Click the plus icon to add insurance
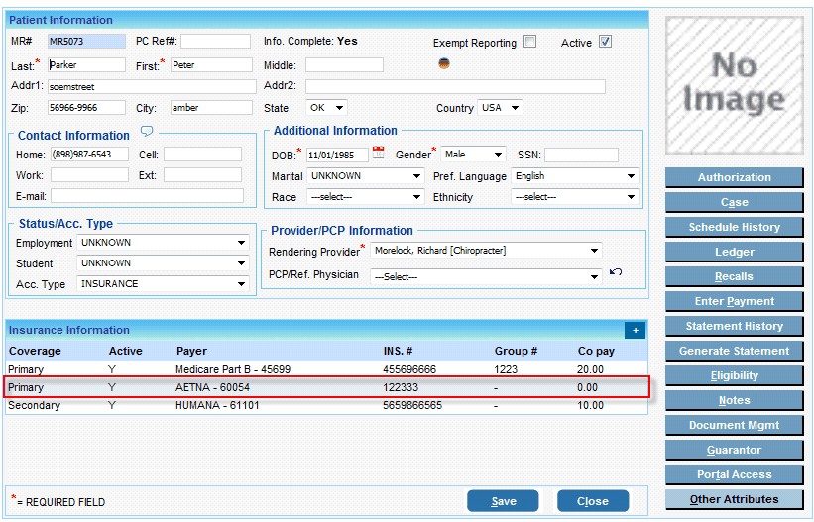 634,330
